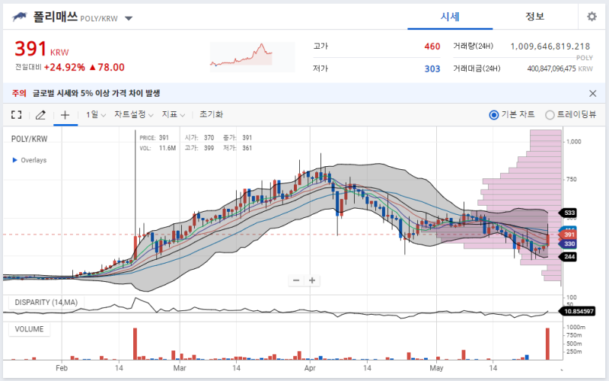Toggle fullscreen chart mode icon
This screenshot has width=609, height=381.
[x=16, y=115]
